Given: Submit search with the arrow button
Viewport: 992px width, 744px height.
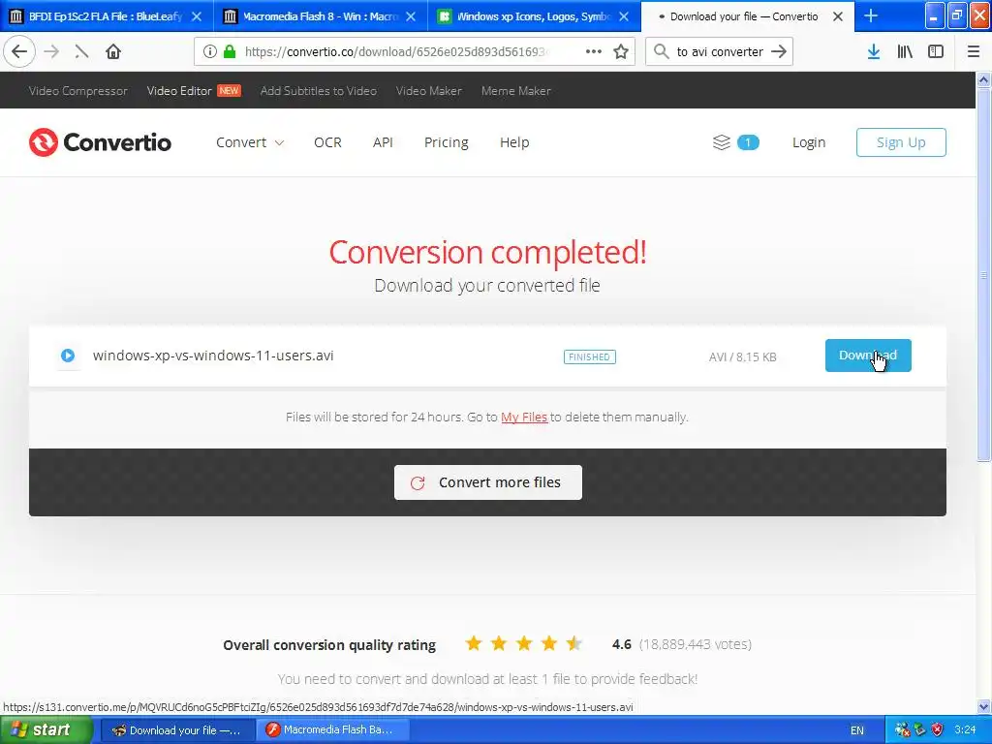Looking at the screenshot, I should pos(779,52).
